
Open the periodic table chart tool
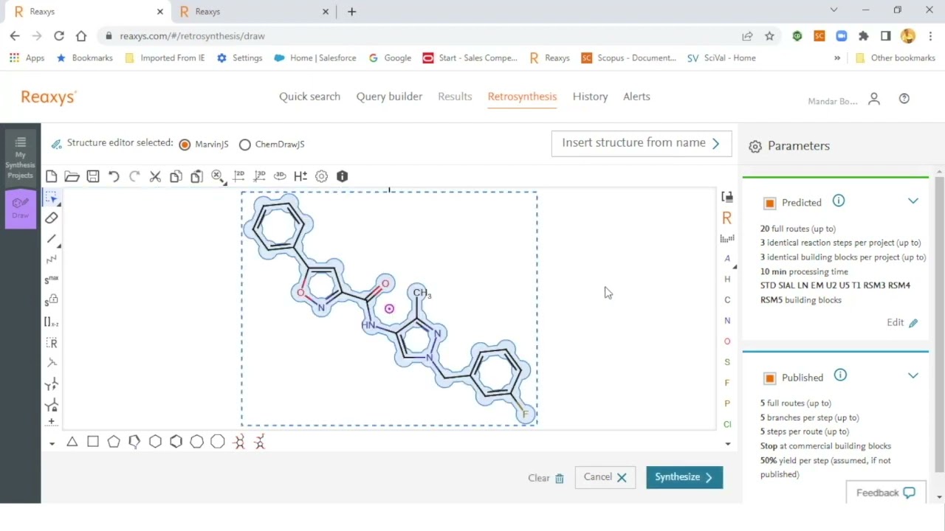[727, 238]
